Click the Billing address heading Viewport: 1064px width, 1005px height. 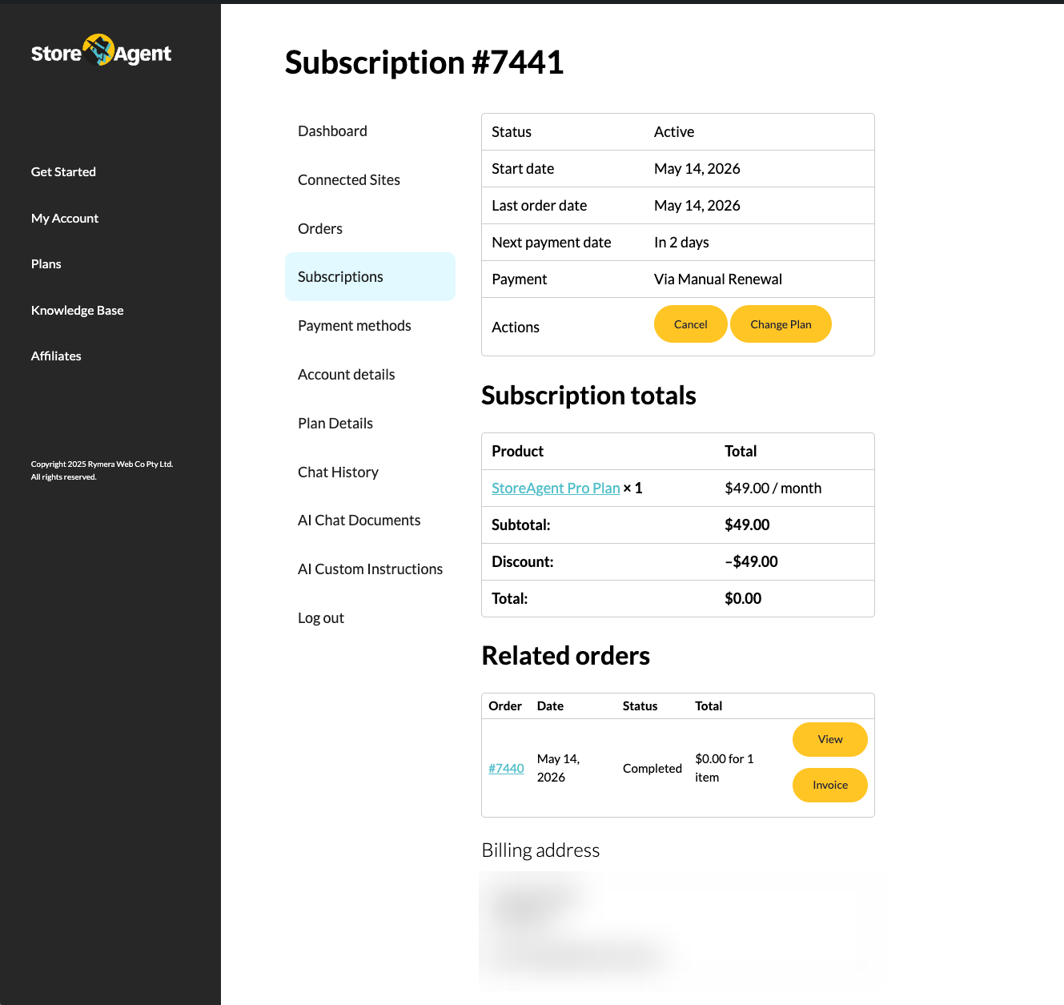[540, 850]
